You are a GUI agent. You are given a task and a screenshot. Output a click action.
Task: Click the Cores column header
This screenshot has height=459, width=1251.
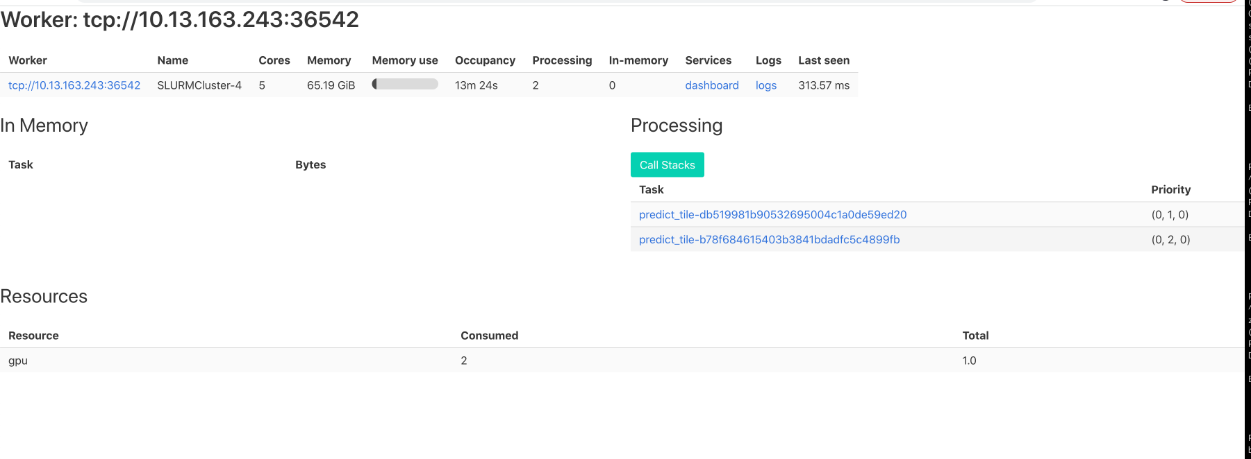point(274,60)
